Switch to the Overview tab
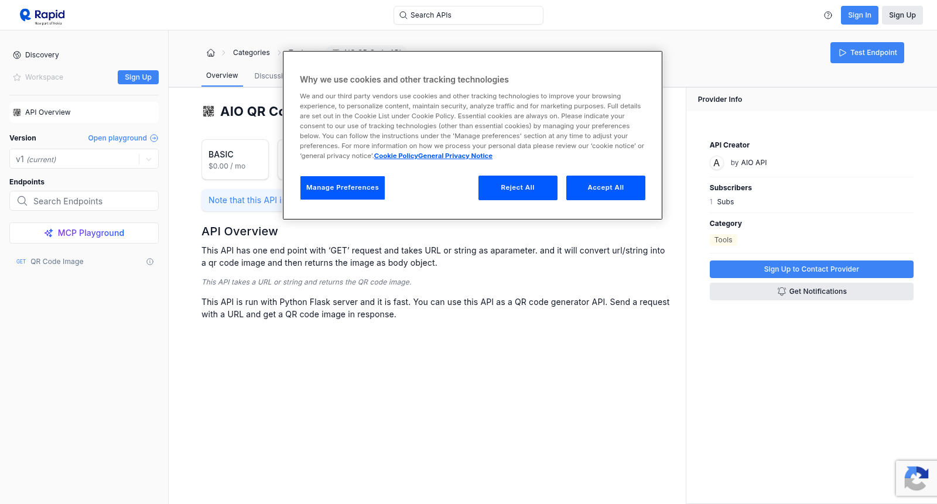This screenshot has height=504, width=937. [222, 76]
